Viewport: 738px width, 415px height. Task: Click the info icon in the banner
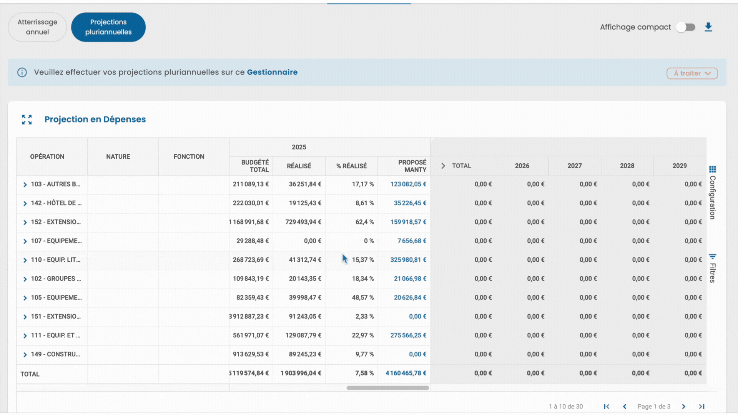pyautogui.click(x=22, y=72)
